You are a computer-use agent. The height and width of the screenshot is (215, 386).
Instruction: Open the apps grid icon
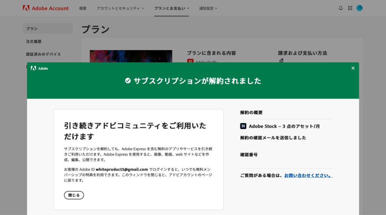click(x=350, y=8)
